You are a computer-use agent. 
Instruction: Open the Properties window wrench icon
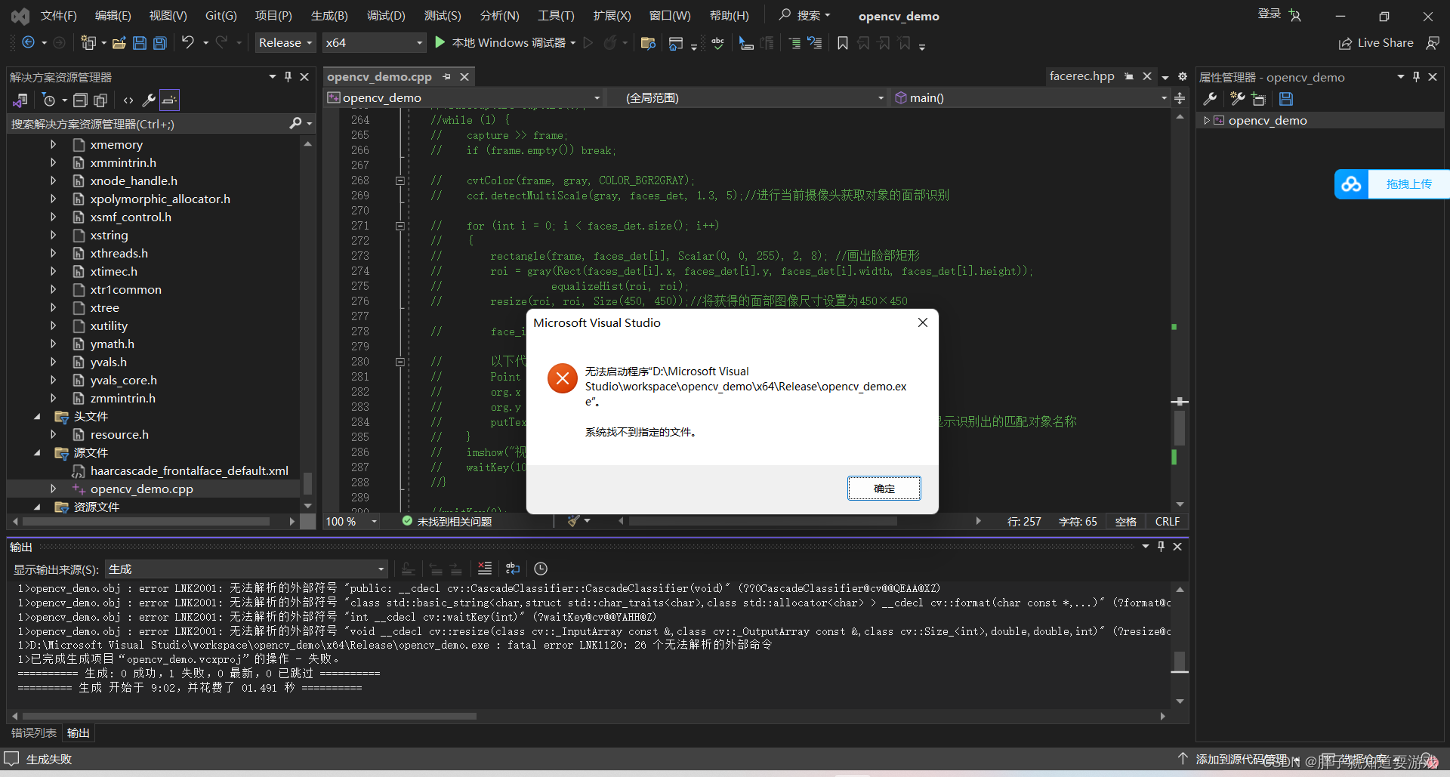149,100
